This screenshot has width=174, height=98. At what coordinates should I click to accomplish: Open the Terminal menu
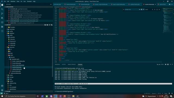pyautogui.click(x=29, y=1)
